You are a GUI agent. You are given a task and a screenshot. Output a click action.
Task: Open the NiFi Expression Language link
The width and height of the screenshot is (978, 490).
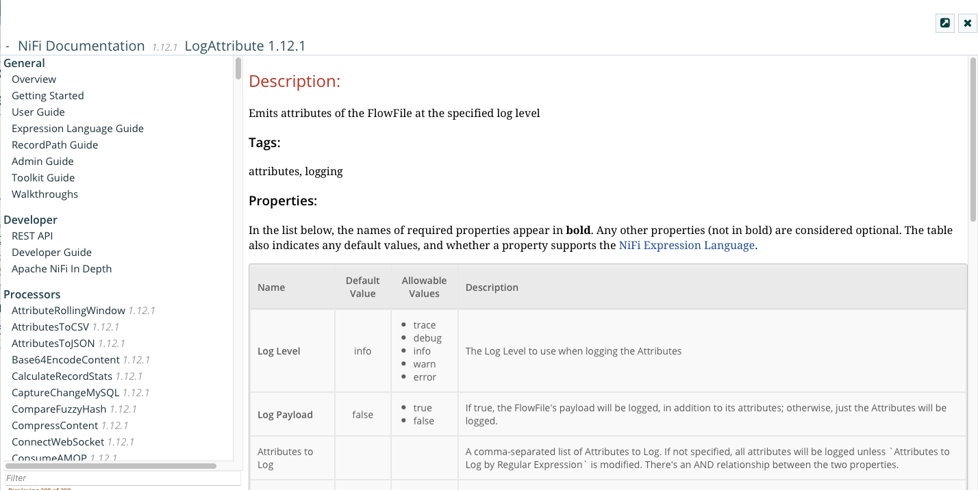(686, 245)
